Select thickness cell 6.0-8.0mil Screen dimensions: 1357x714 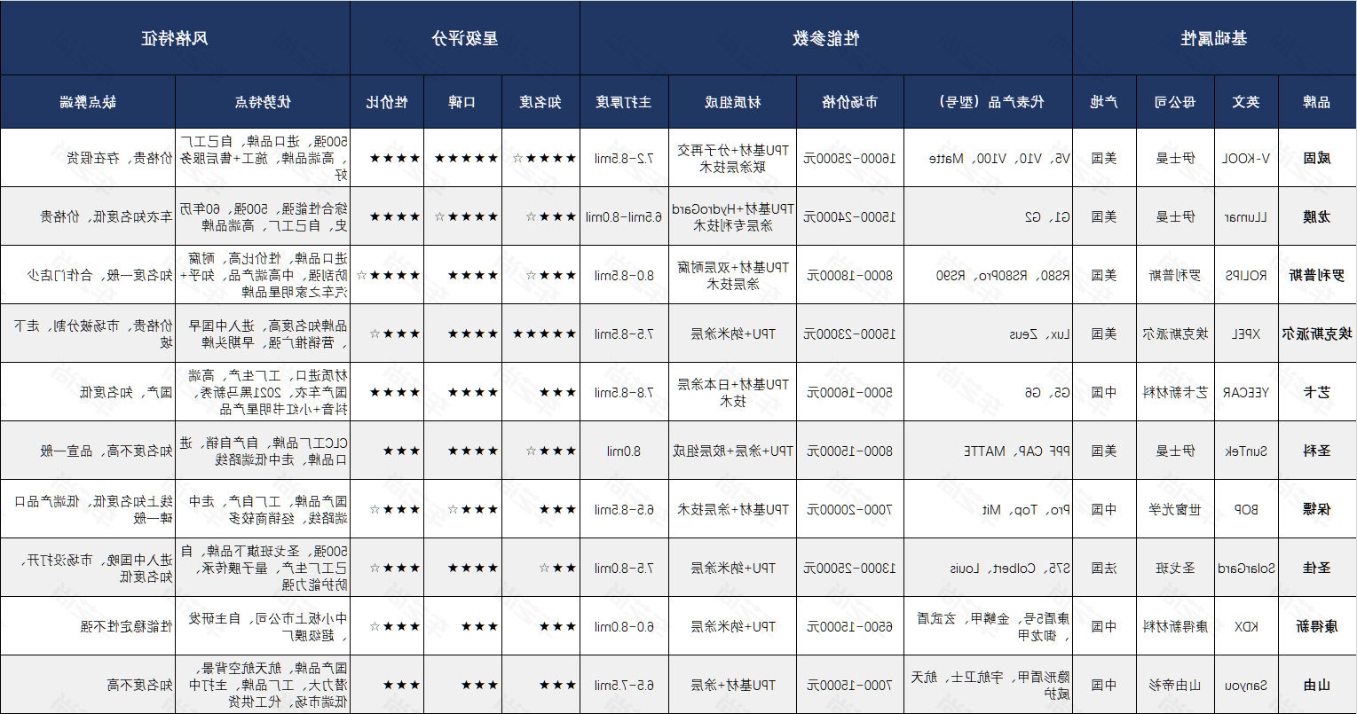(x=624, y=626)
